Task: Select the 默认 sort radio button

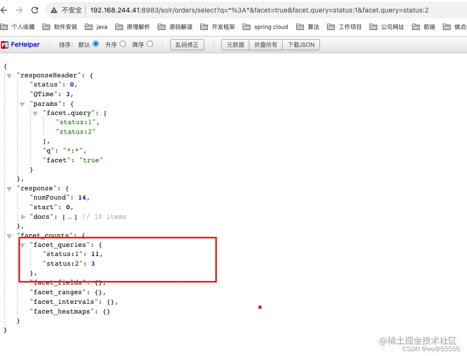Action: coord(96,44)
